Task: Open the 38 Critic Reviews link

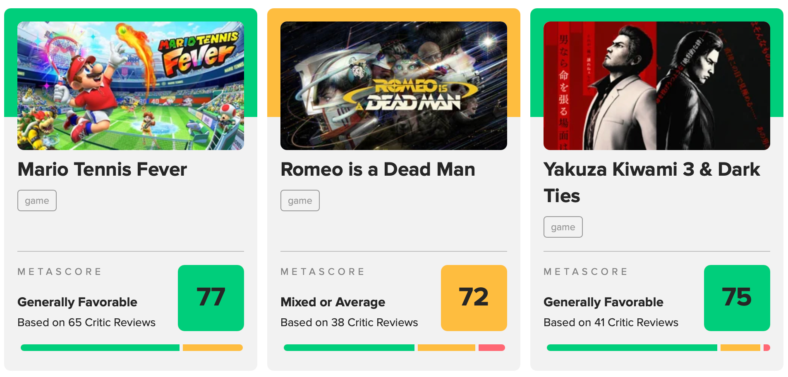Action: tap(349, 322)
